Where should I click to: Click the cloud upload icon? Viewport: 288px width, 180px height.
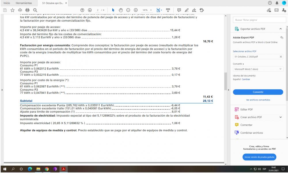pos(20,10)
